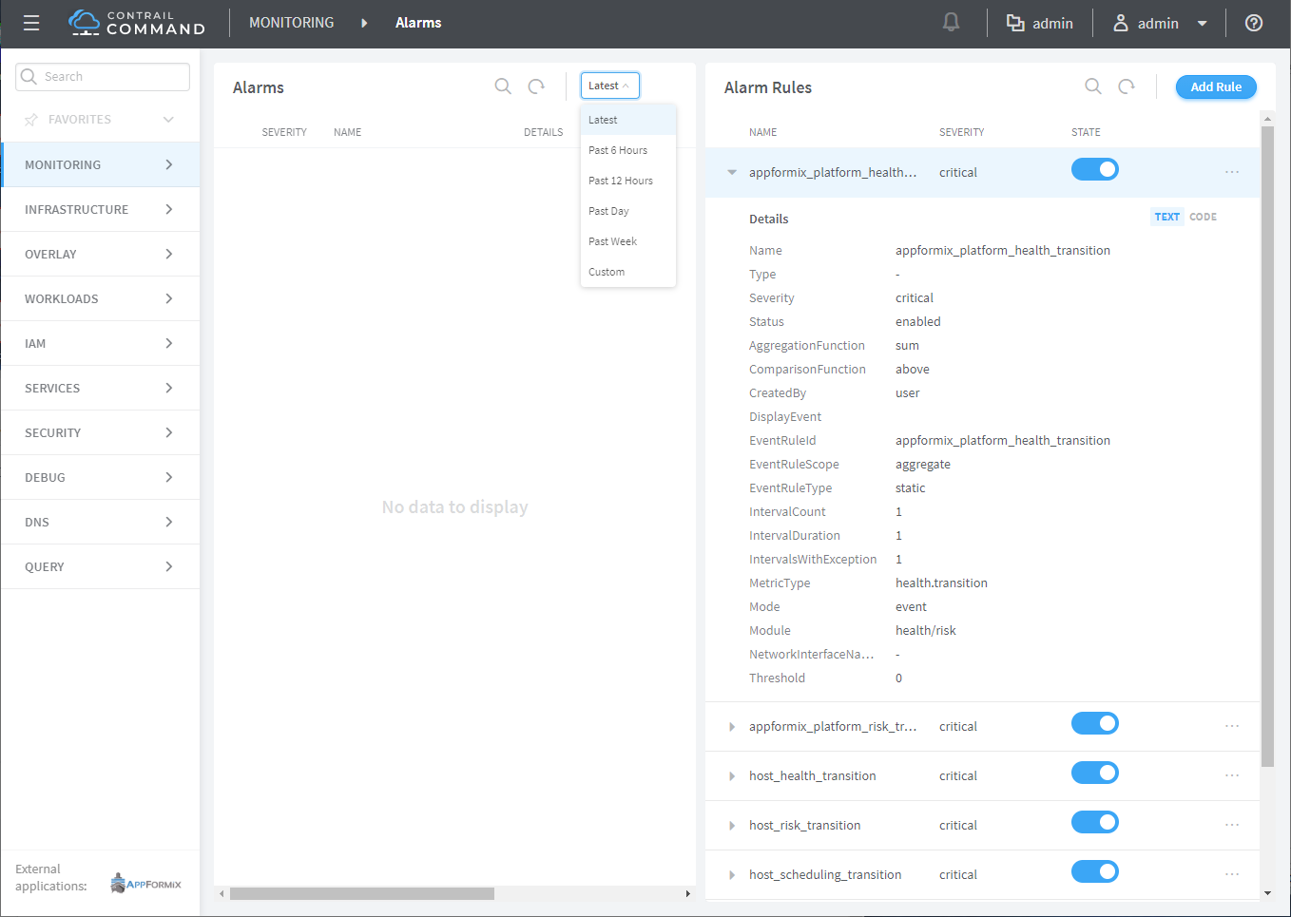Switch details view to TEXT
The image size is (1291, 917).
click(1167, 217)
